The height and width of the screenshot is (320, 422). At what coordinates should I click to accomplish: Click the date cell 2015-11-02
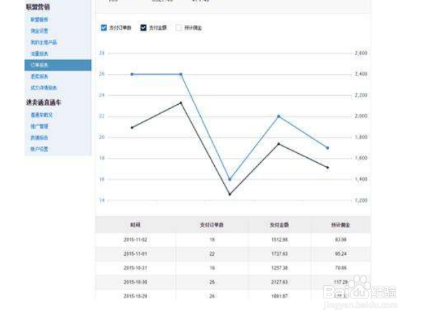(135, 240)
